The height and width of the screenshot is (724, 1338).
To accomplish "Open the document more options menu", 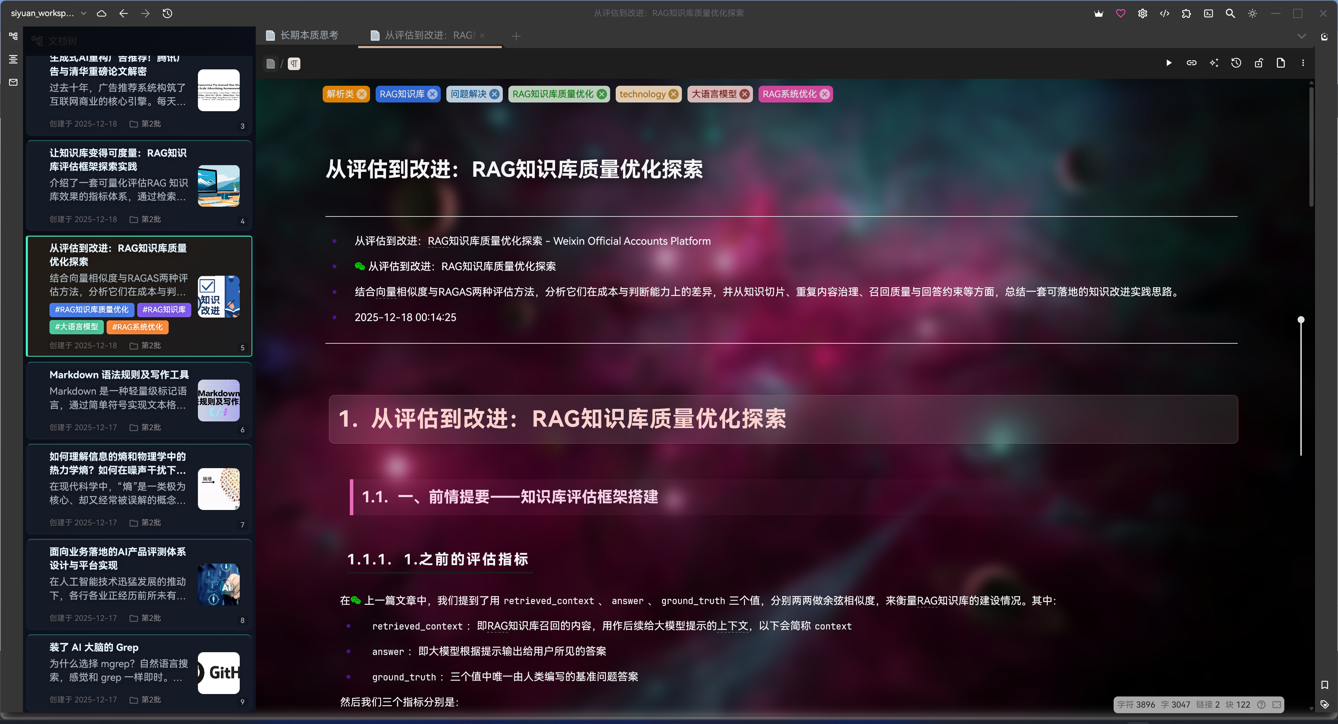I will pos(1303,63).
